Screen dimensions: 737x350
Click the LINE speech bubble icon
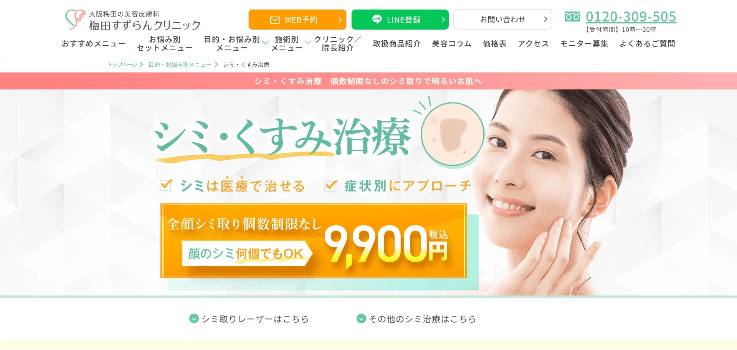[x=377, y=19]
